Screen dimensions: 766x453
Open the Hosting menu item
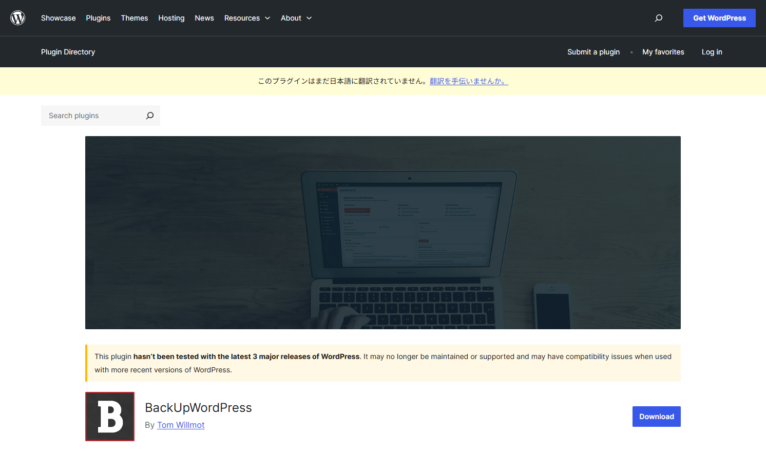[171, 18]
